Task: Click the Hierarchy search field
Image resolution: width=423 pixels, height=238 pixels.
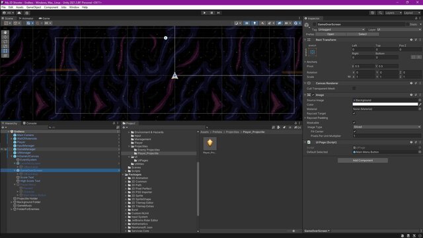Action: tap(81, 128)
